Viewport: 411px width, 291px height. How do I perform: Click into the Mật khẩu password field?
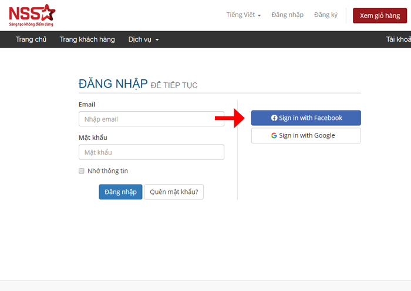[151, 152]
